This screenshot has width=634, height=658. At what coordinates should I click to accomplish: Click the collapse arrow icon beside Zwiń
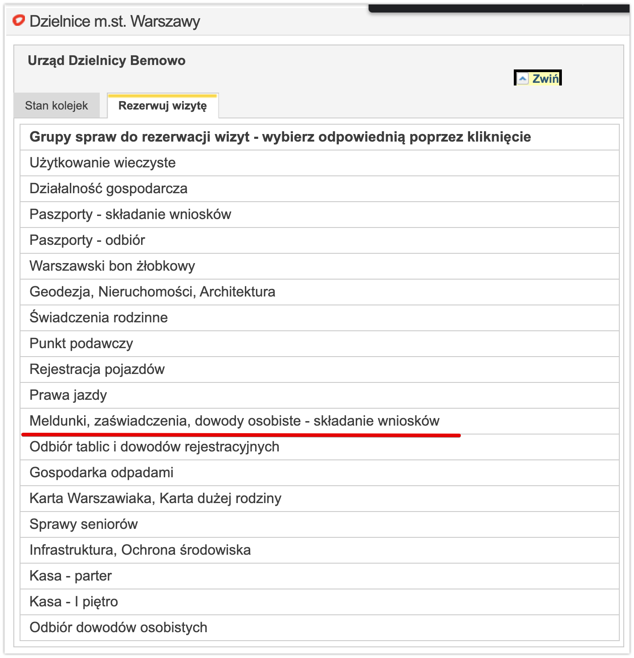pyautogui.click(x=523, y=79)
